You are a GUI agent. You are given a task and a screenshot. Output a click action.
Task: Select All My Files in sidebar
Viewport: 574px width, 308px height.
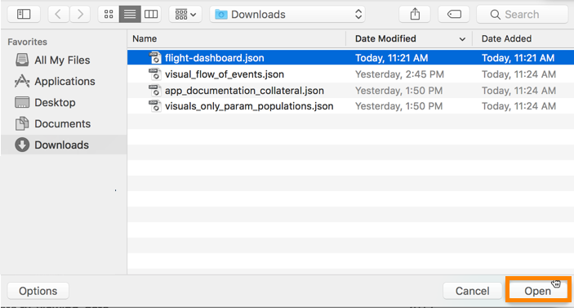click(53, 60)
